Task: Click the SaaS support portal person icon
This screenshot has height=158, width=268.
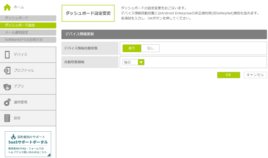Action: [14, 137]
